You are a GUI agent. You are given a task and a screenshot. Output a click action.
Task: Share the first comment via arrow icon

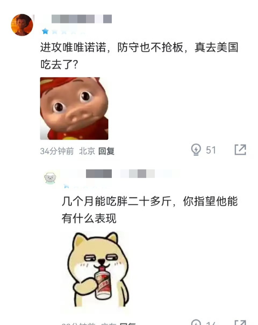coord(240,150)
